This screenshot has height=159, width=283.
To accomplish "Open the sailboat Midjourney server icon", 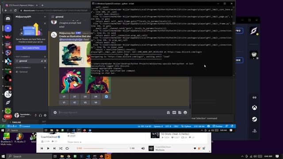I will pos(8,94).
